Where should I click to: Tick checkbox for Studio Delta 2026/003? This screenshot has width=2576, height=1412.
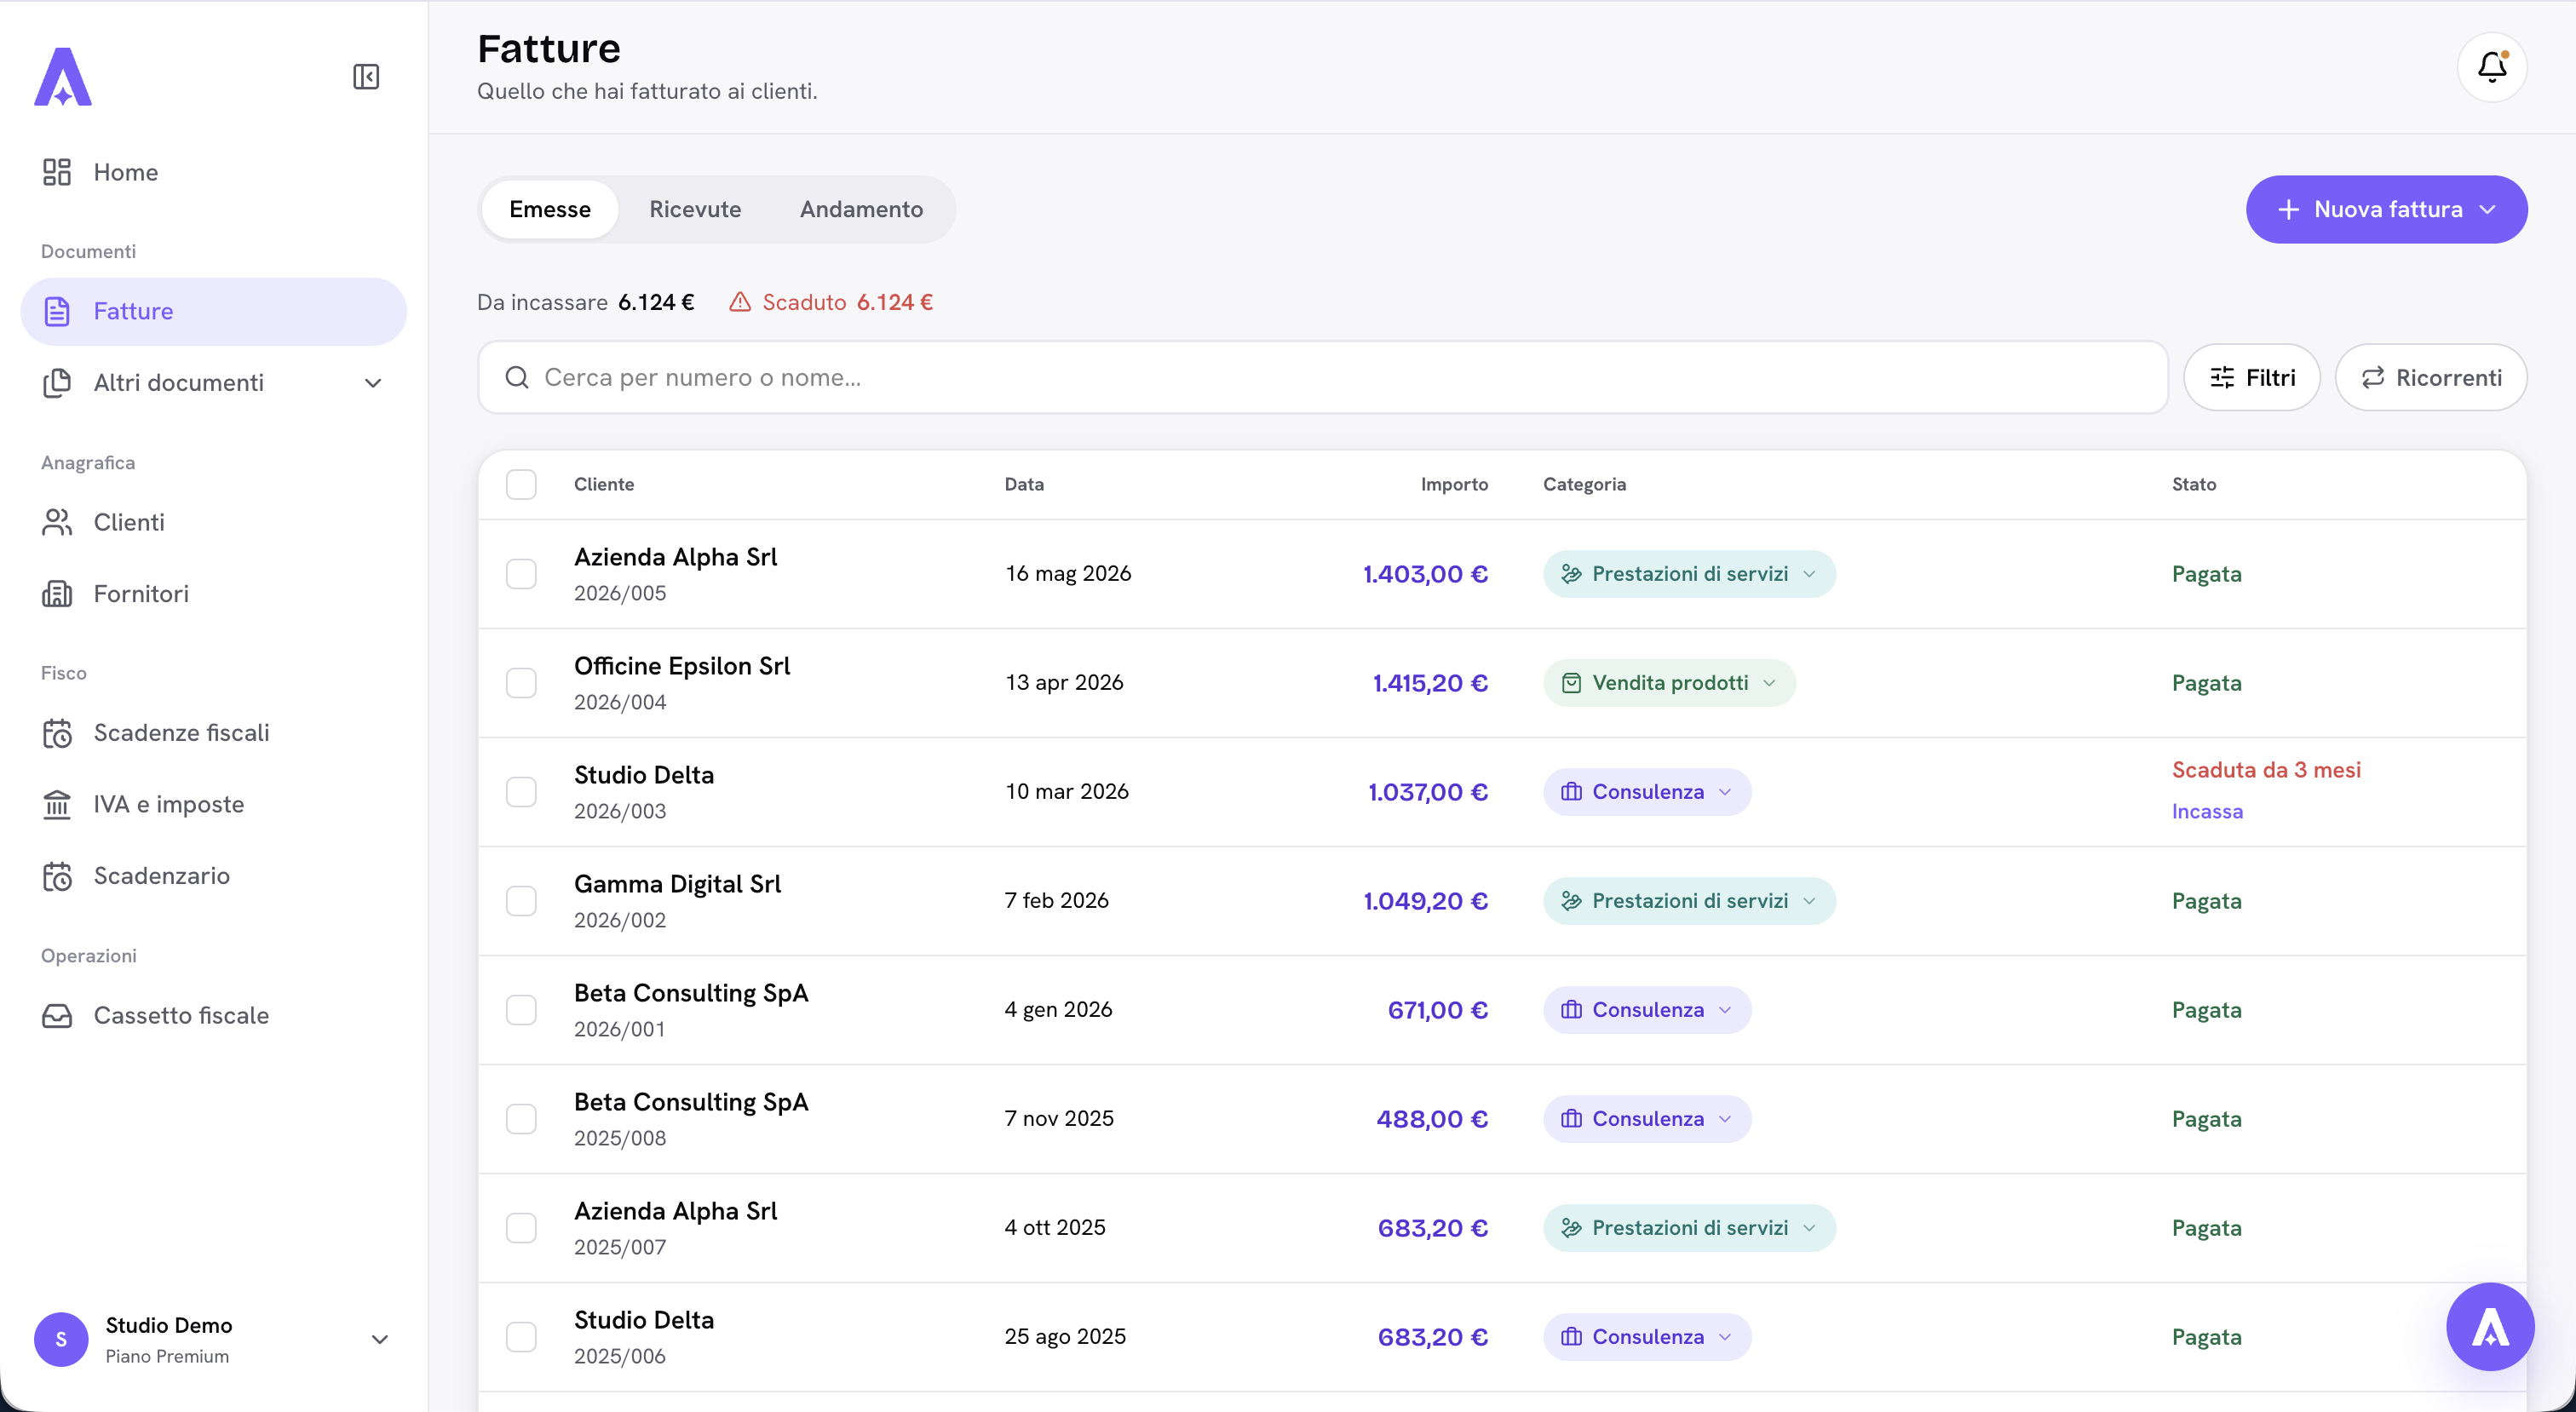(x=521, y=792)
